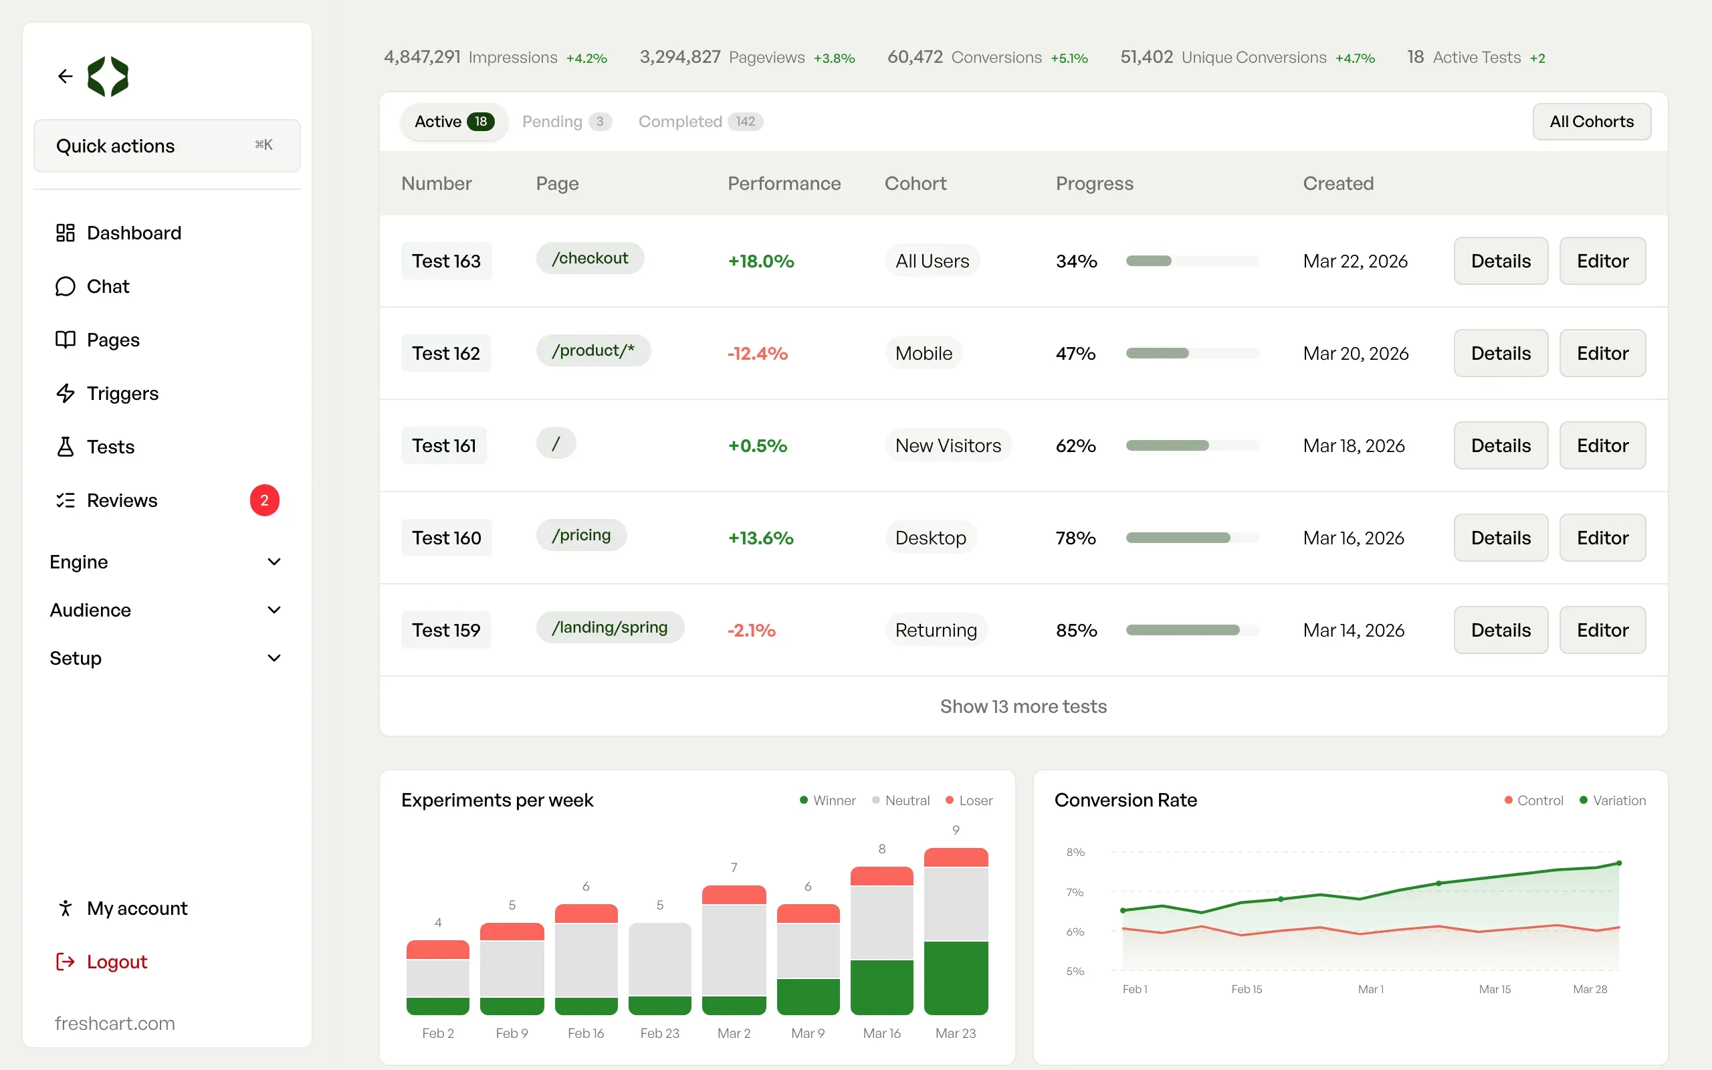Viewport: 1712px width, 1070px height.
Task: Click Test 162 progress bar
Action: [1192, 353]
